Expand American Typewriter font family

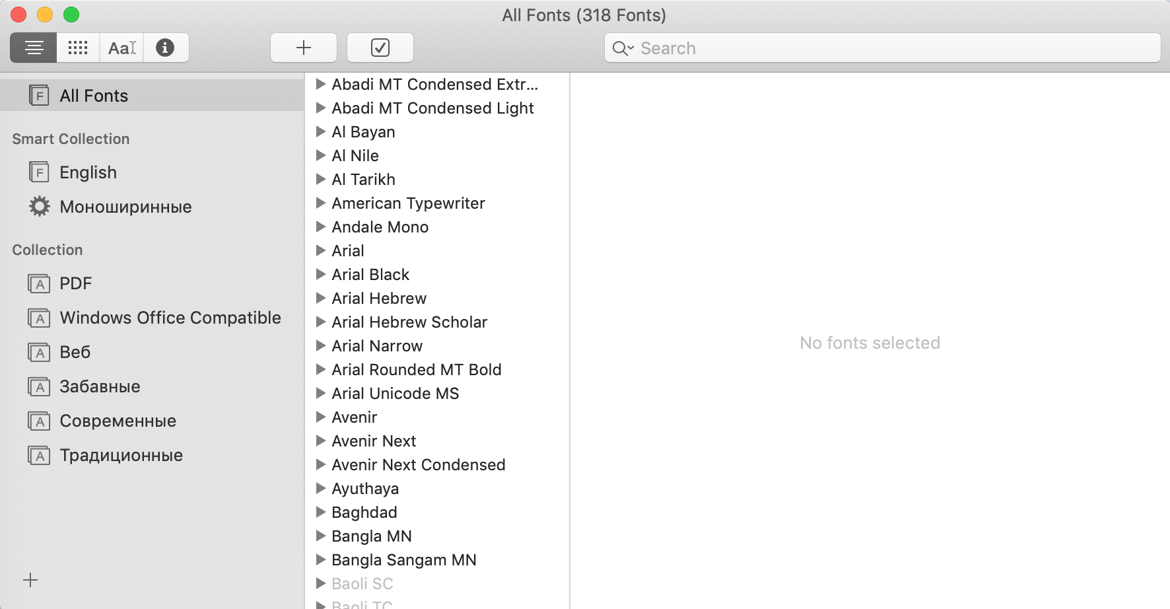click(321, 203)
